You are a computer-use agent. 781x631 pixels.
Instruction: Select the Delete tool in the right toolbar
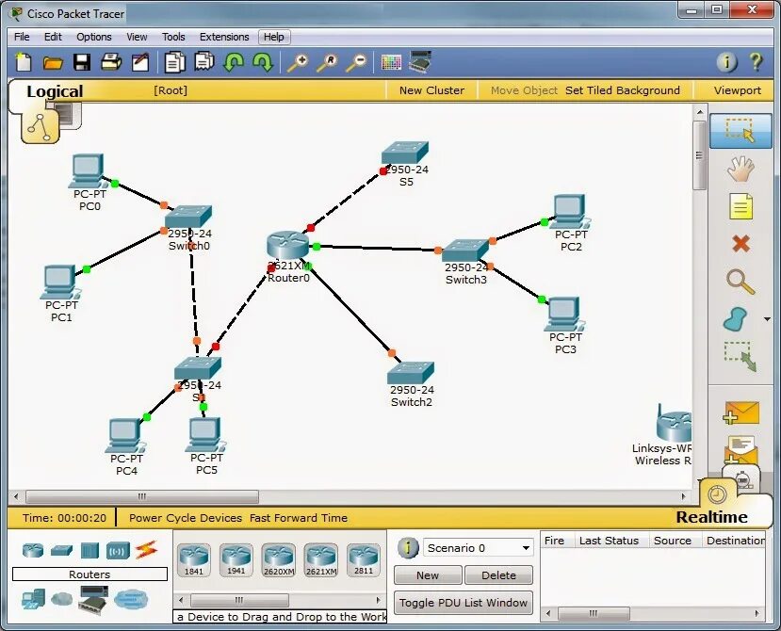point(740,243)
